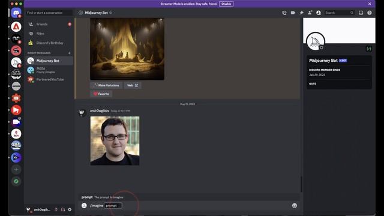Open the red play-arrow server icon
This screenshot has width=384, height=216.
(x=16, y=110)
